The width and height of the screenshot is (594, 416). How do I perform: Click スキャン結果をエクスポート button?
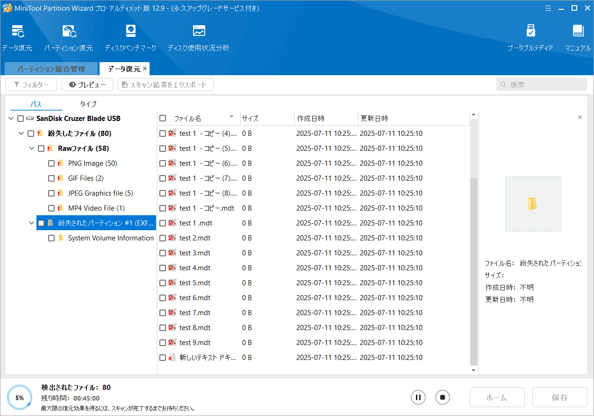pyautogui.click(x=165, y=85)
